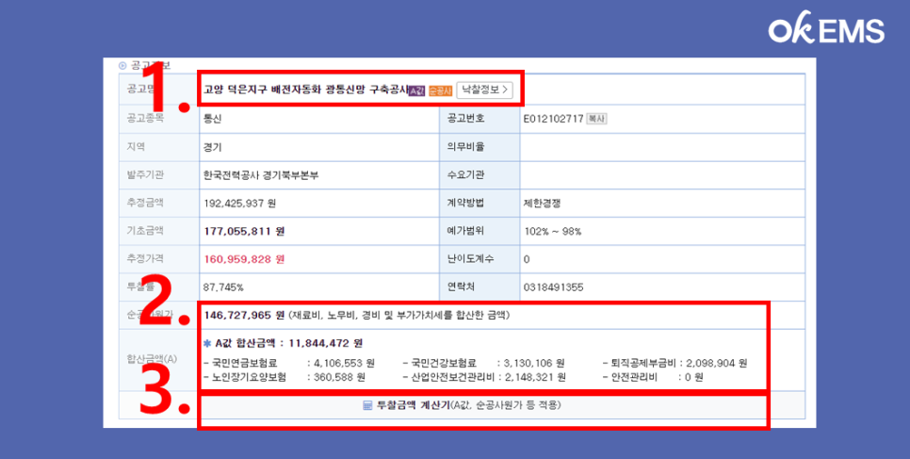910x459 pixels.
Task: Select the 기초금액 value 177,055,811 원
Action: (x=244, y=231)
